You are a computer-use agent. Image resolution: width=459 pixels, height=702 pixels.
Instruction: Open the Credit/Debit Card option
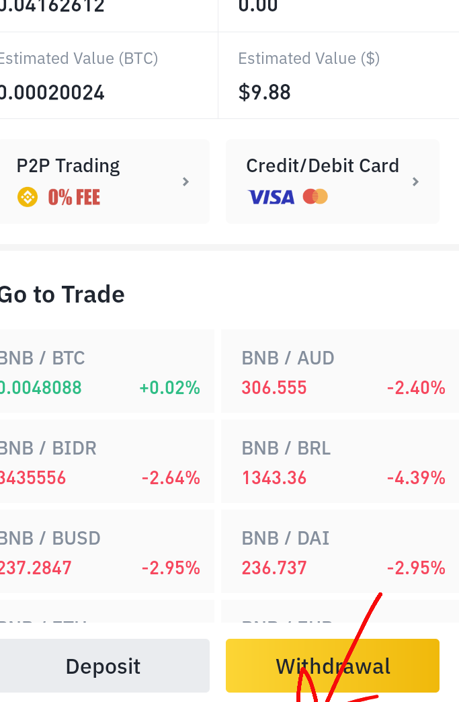(x=333, y=182)
